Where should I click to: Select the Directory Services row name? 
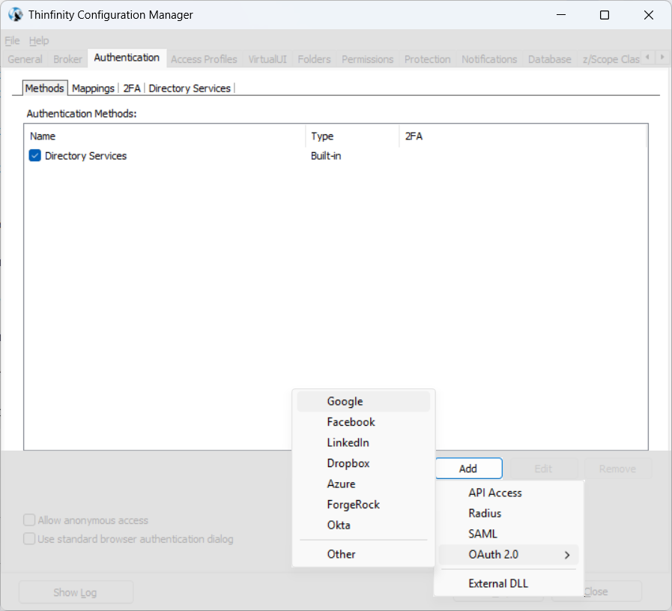(x=85, y=156)
